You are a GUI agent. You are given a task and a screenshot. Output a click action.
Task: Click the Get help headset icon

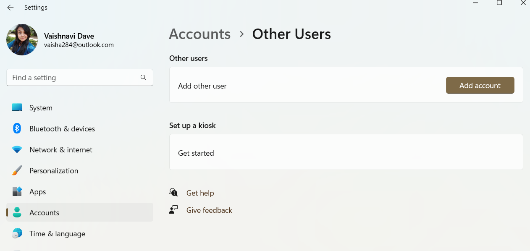[173, 192]
